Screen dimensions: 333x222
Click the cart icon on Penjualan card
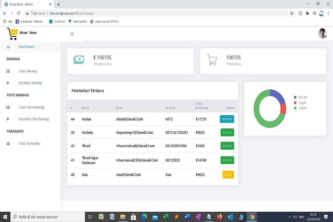pyautogui.click(x=212, y=60)
